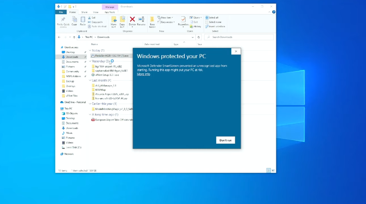Select the Overlays folder in sidebar
The height and width of the screenshot is (204, 366).
coord(71,86)
